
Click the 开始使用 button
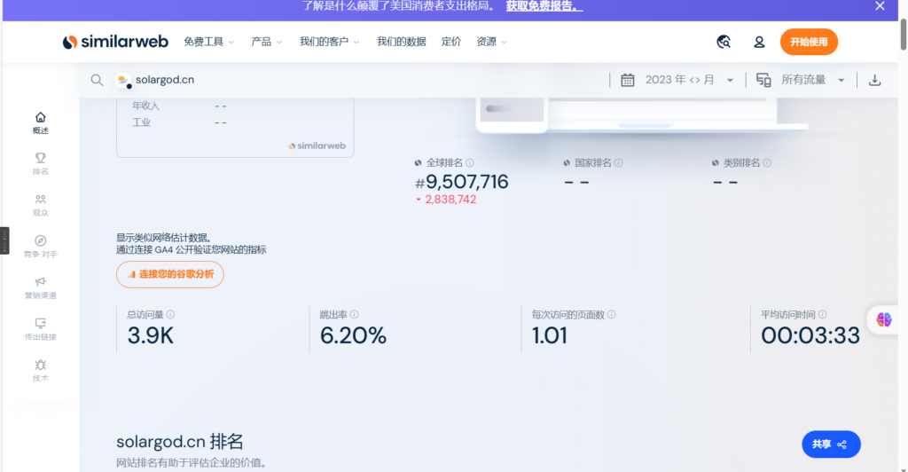point(809,42)
